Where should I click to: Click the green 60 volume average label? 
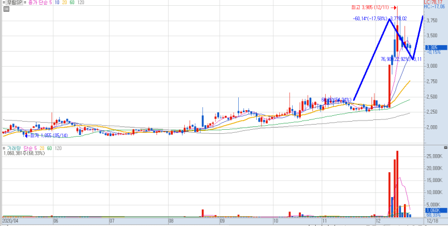[50, 148]
